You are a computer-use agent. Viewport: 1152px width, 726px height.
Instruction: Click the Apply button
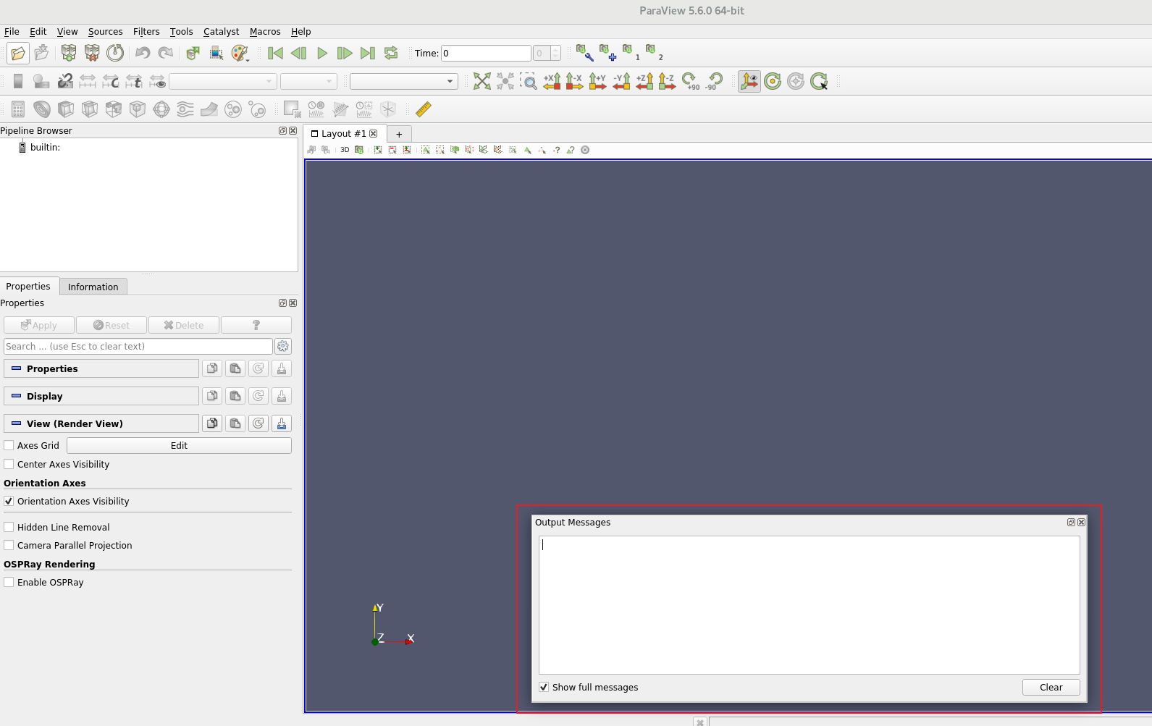pos(39,325)
